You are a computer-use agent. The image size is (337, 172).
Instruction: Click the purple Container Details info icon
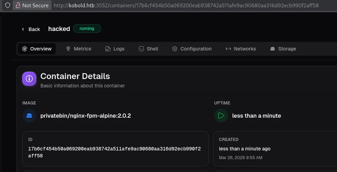(x=29, y=79)
